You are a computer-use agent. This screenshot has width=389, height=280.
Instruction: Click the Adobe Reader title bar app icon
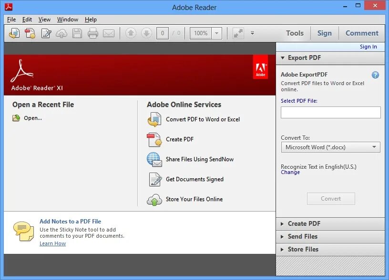[9, 7]
